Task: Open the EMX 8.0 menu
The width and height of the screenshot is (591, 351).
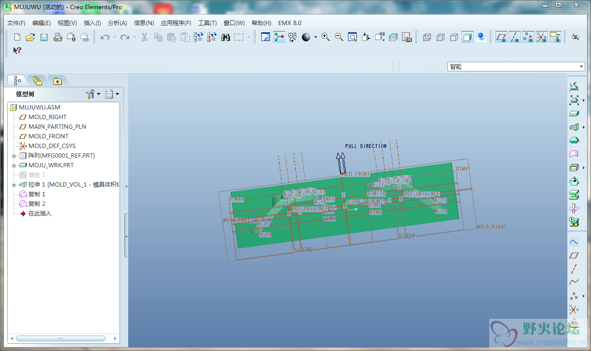Action: click(x=290, y=23)
